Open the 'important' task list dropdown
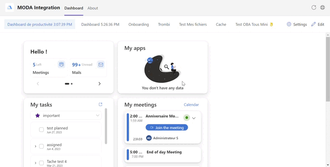The height and width of the screenshot is (167, 330). [66, 115]
